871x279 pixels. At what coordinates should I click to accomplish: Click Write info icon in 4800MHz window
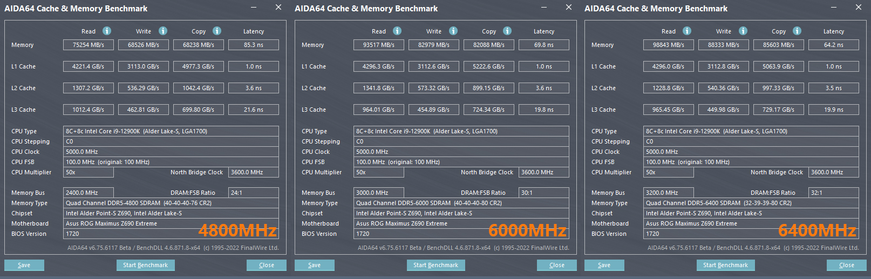(x=163, y=31)
